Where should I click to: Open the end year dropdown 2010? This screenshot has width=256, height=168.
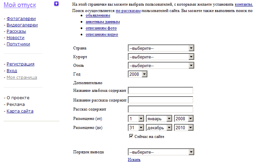point(184,127)
